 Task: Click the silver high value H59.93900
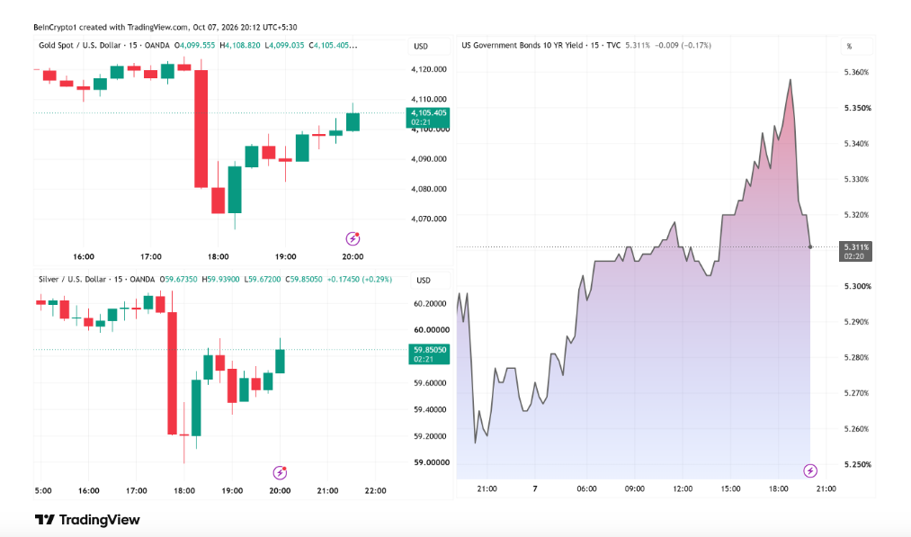click(x=220, y=279)
